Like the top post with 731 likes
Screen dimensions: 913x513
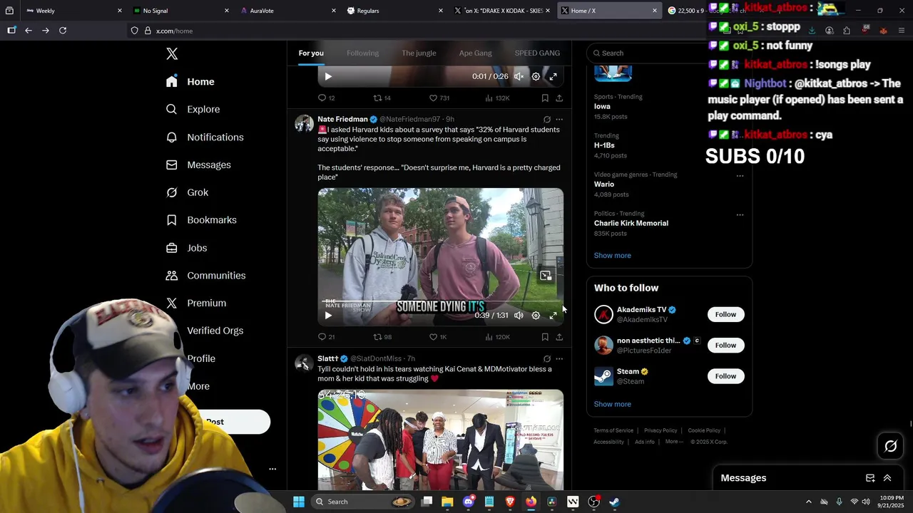(x=439, y=98)
